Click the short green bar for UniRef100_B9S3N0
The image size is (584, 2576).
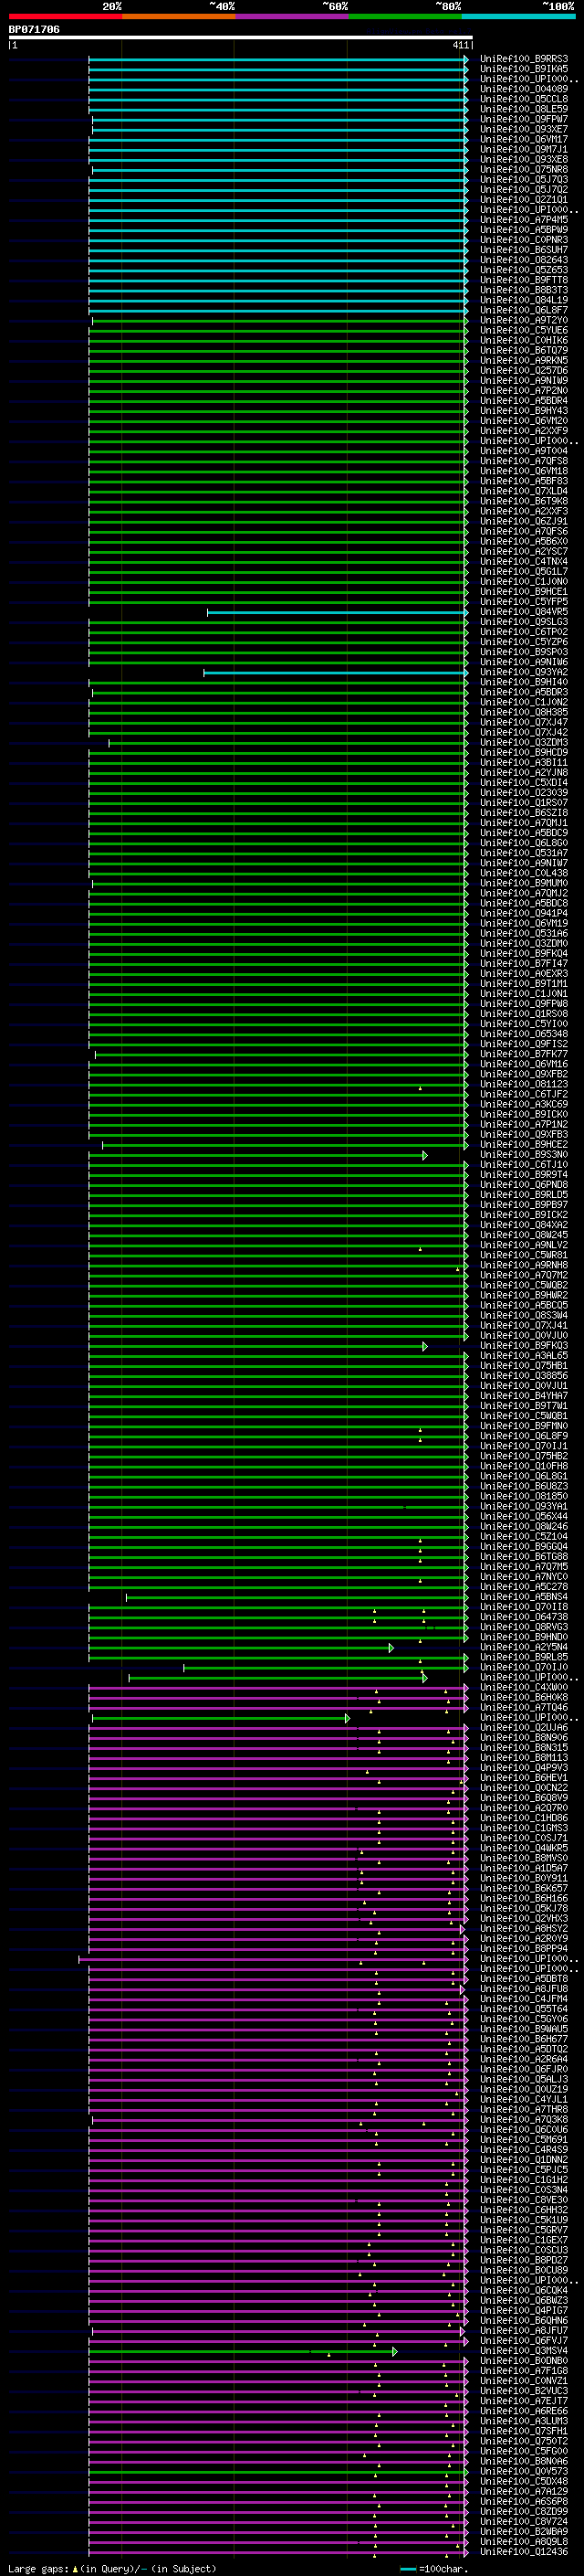pyautogui.click(x=257, y=1155)
